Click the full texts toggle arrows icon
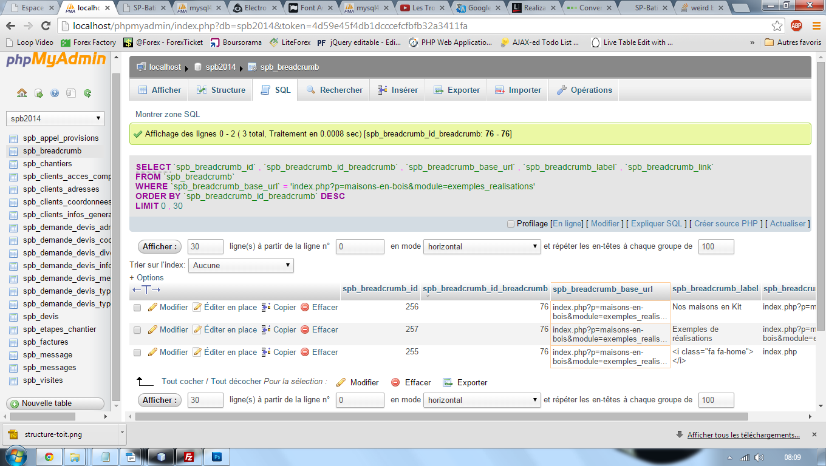826x466 pixels. pyautogui.click(x=146, y=289)
